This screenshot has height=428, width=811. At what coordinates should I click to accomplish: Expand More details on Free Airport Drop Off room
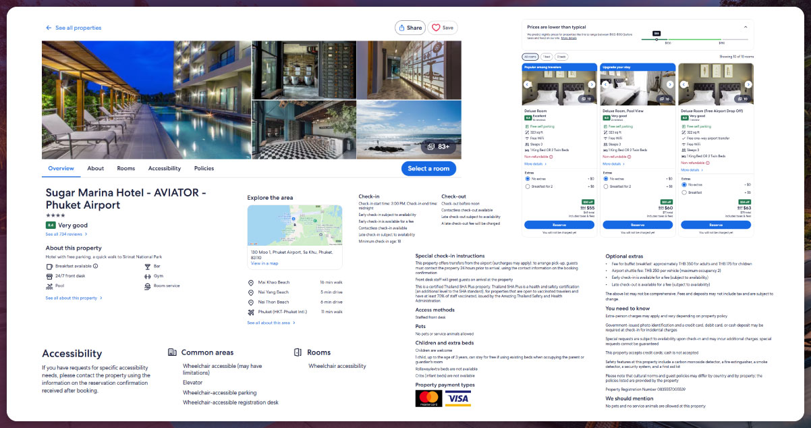(692, 170)
